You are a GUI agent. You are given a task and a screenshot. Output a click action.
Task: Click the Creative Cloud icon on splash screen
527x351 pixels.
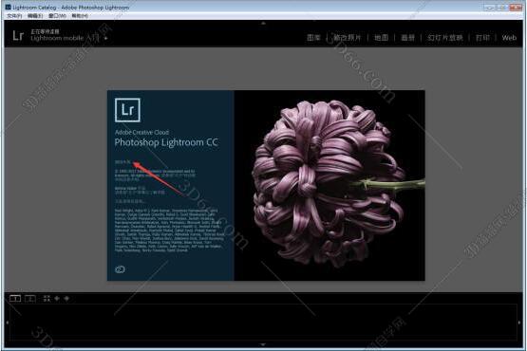(x=120, y=269)
